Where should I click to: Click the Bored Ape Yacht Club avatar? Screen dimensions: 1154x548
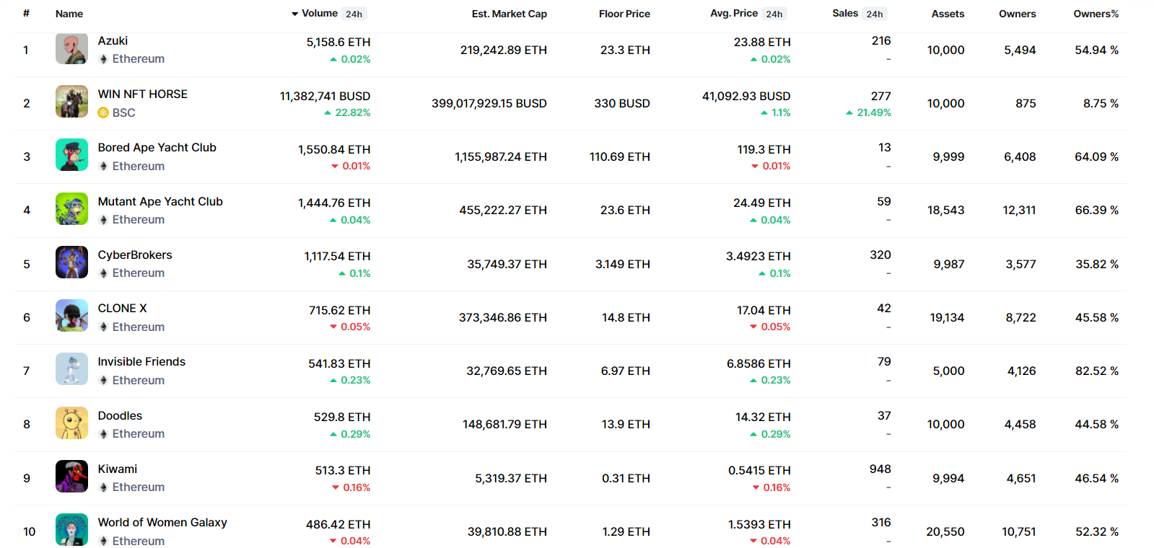(x=71, y=155)
